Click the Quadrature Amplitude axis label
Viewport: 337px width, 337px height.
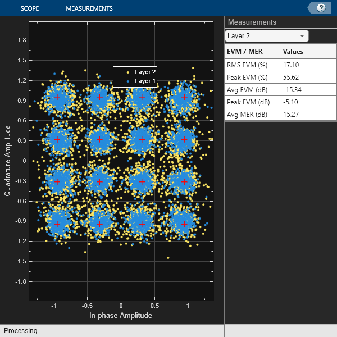tap(7, 161)
